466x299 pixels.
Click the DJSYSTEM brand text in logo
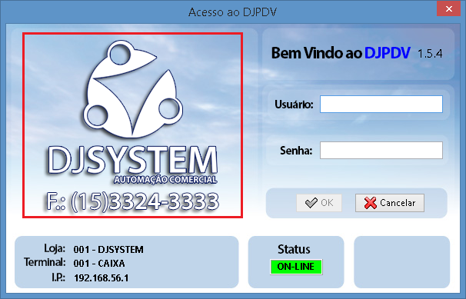(x=132, y=161)
